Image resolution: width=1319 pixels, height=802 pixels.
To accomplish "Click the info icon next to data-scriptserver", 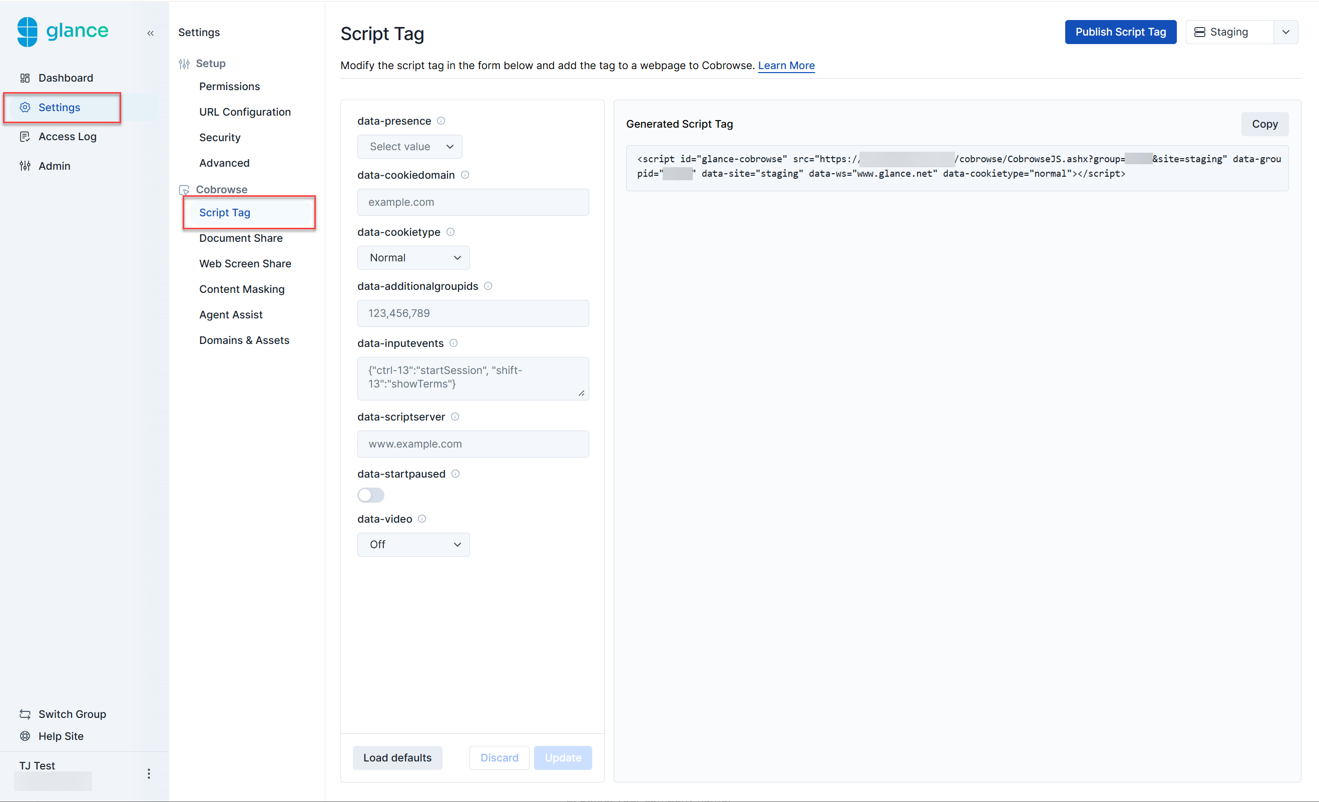I will point(455,417).
